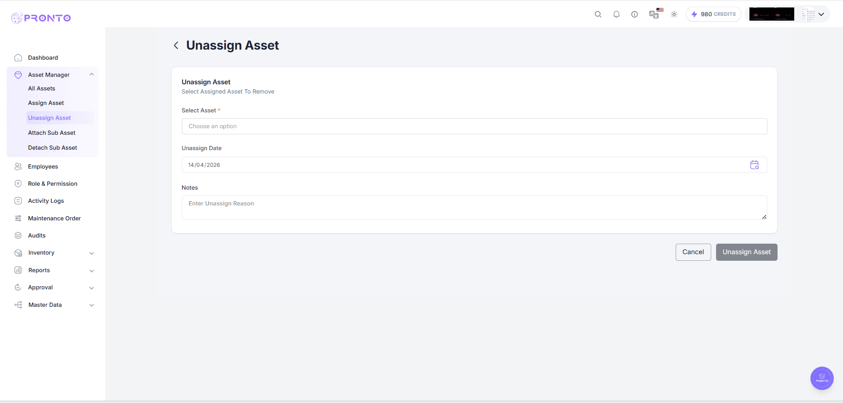Image resolution: width=843 pixels, height=403 pixels.
Task: Click the info icon in the header
Action: [634, 14]
